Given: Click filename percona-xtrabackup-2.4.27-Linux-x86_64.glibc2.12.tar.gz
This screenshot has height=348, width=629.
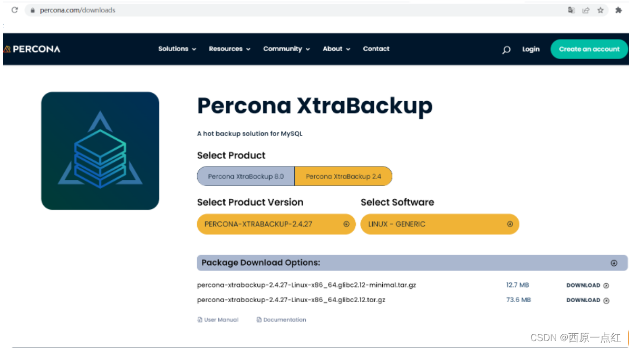Looking at the screenshot, I should 291,300.
